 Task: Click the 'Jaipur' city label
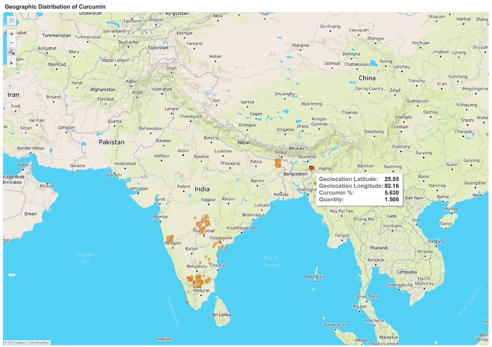[x=183, y=151]
